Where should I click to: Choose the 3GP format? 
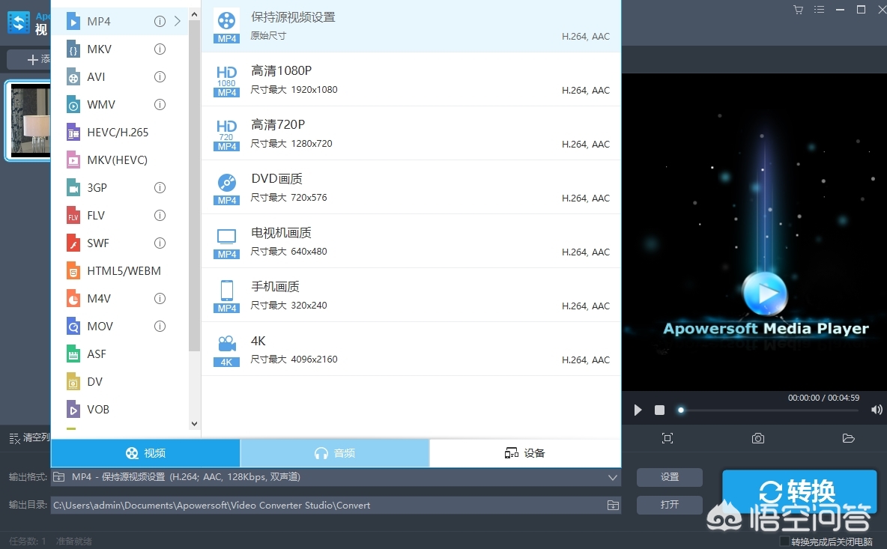[119, 188]
